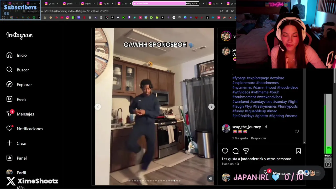The width and height of the screenshot is (336, 189).
Task: Click 1 Me gusta on comment
Action: (x=240, y=138)
